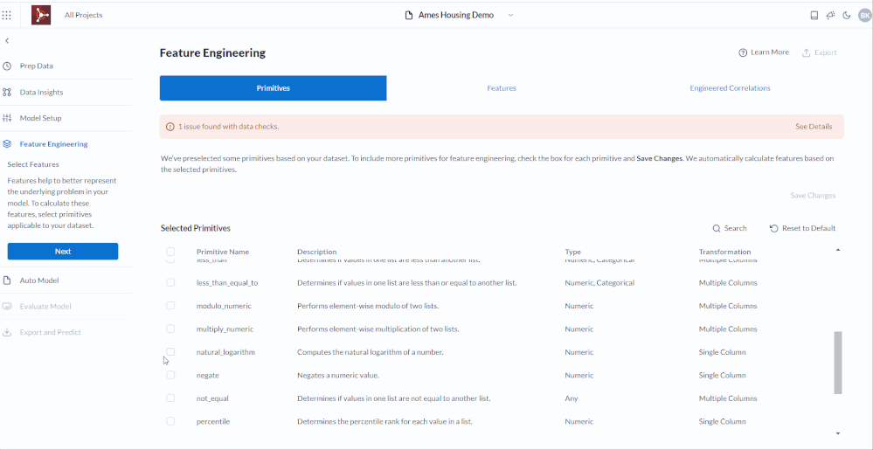Click 'Performs element-wise modulo of two lists.'

(368, 306)
